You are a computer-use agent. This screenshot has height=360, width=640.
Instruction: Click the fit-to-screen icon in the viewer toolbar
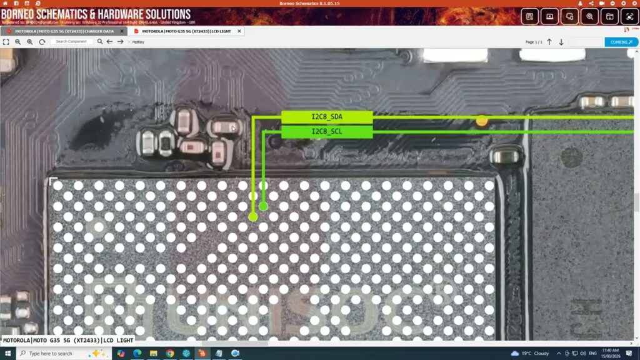(6, 42)
